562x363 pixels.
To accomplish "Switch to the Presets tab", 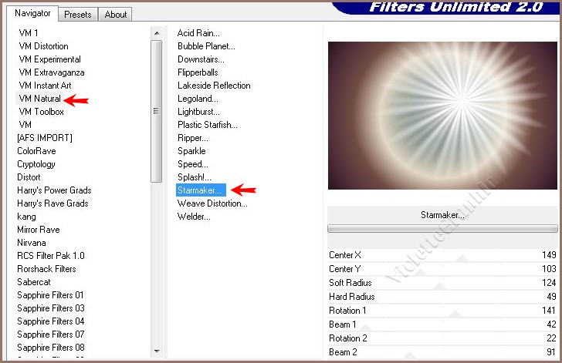I will tap(78, 15).
